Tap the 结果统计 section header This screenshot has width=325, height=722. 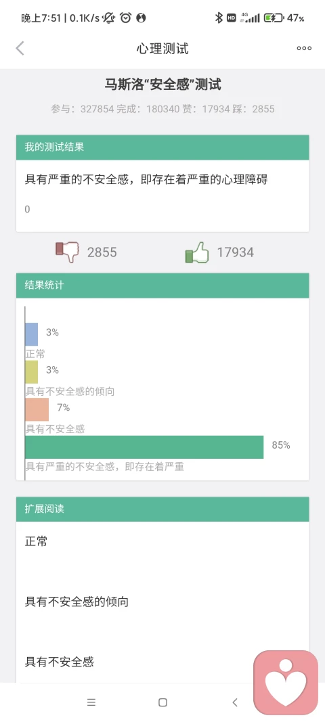[x=162, y=286]
